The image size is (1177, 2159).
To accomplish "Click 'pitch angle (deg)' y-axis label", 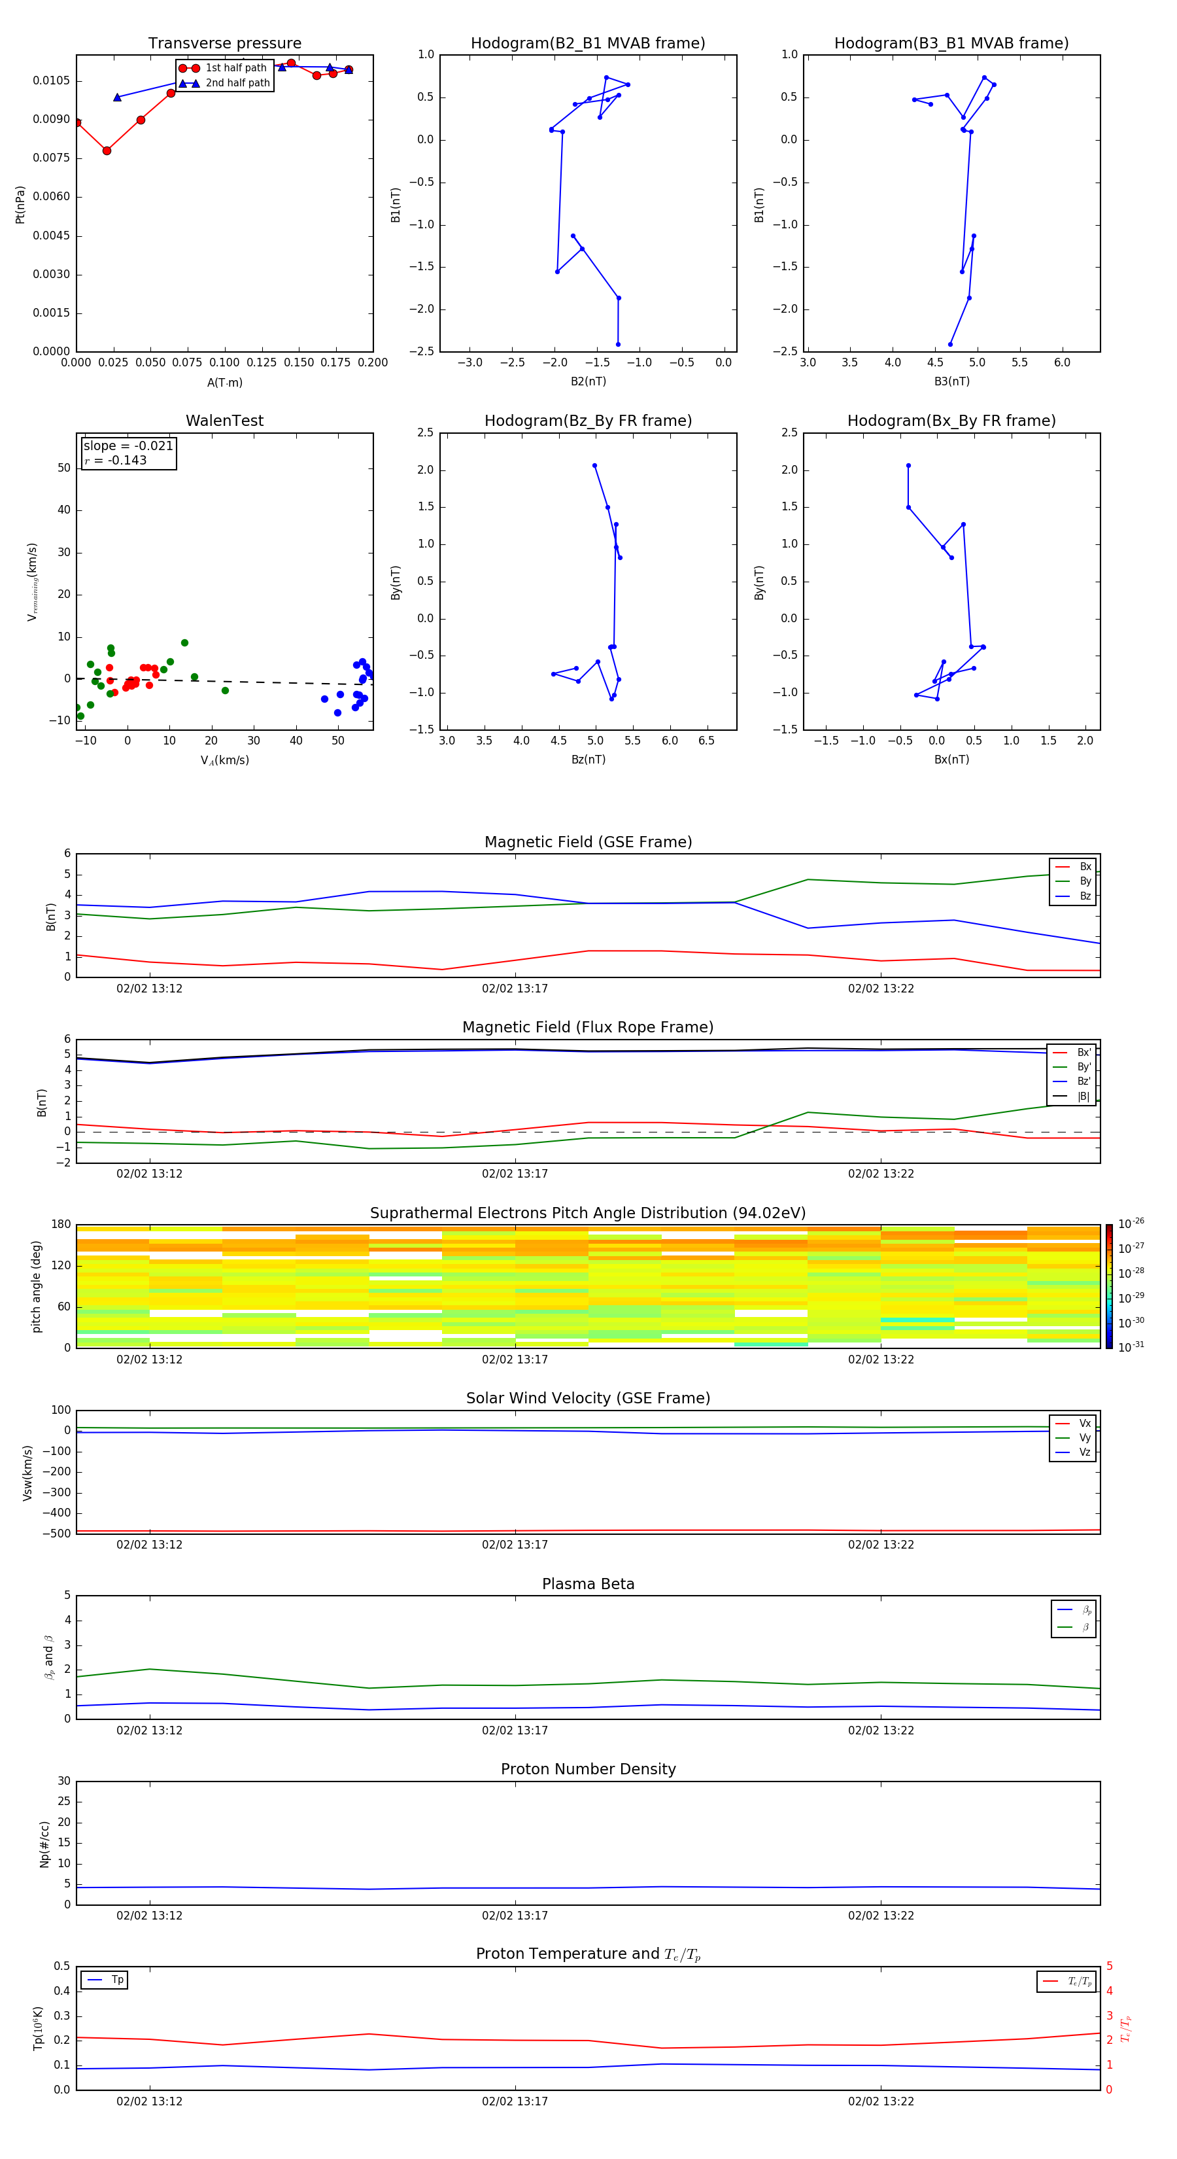I will coord(36,1286).
